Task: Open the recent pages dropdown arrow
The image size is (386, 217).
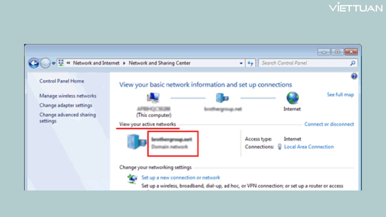Action: click(x=54, y=63)
